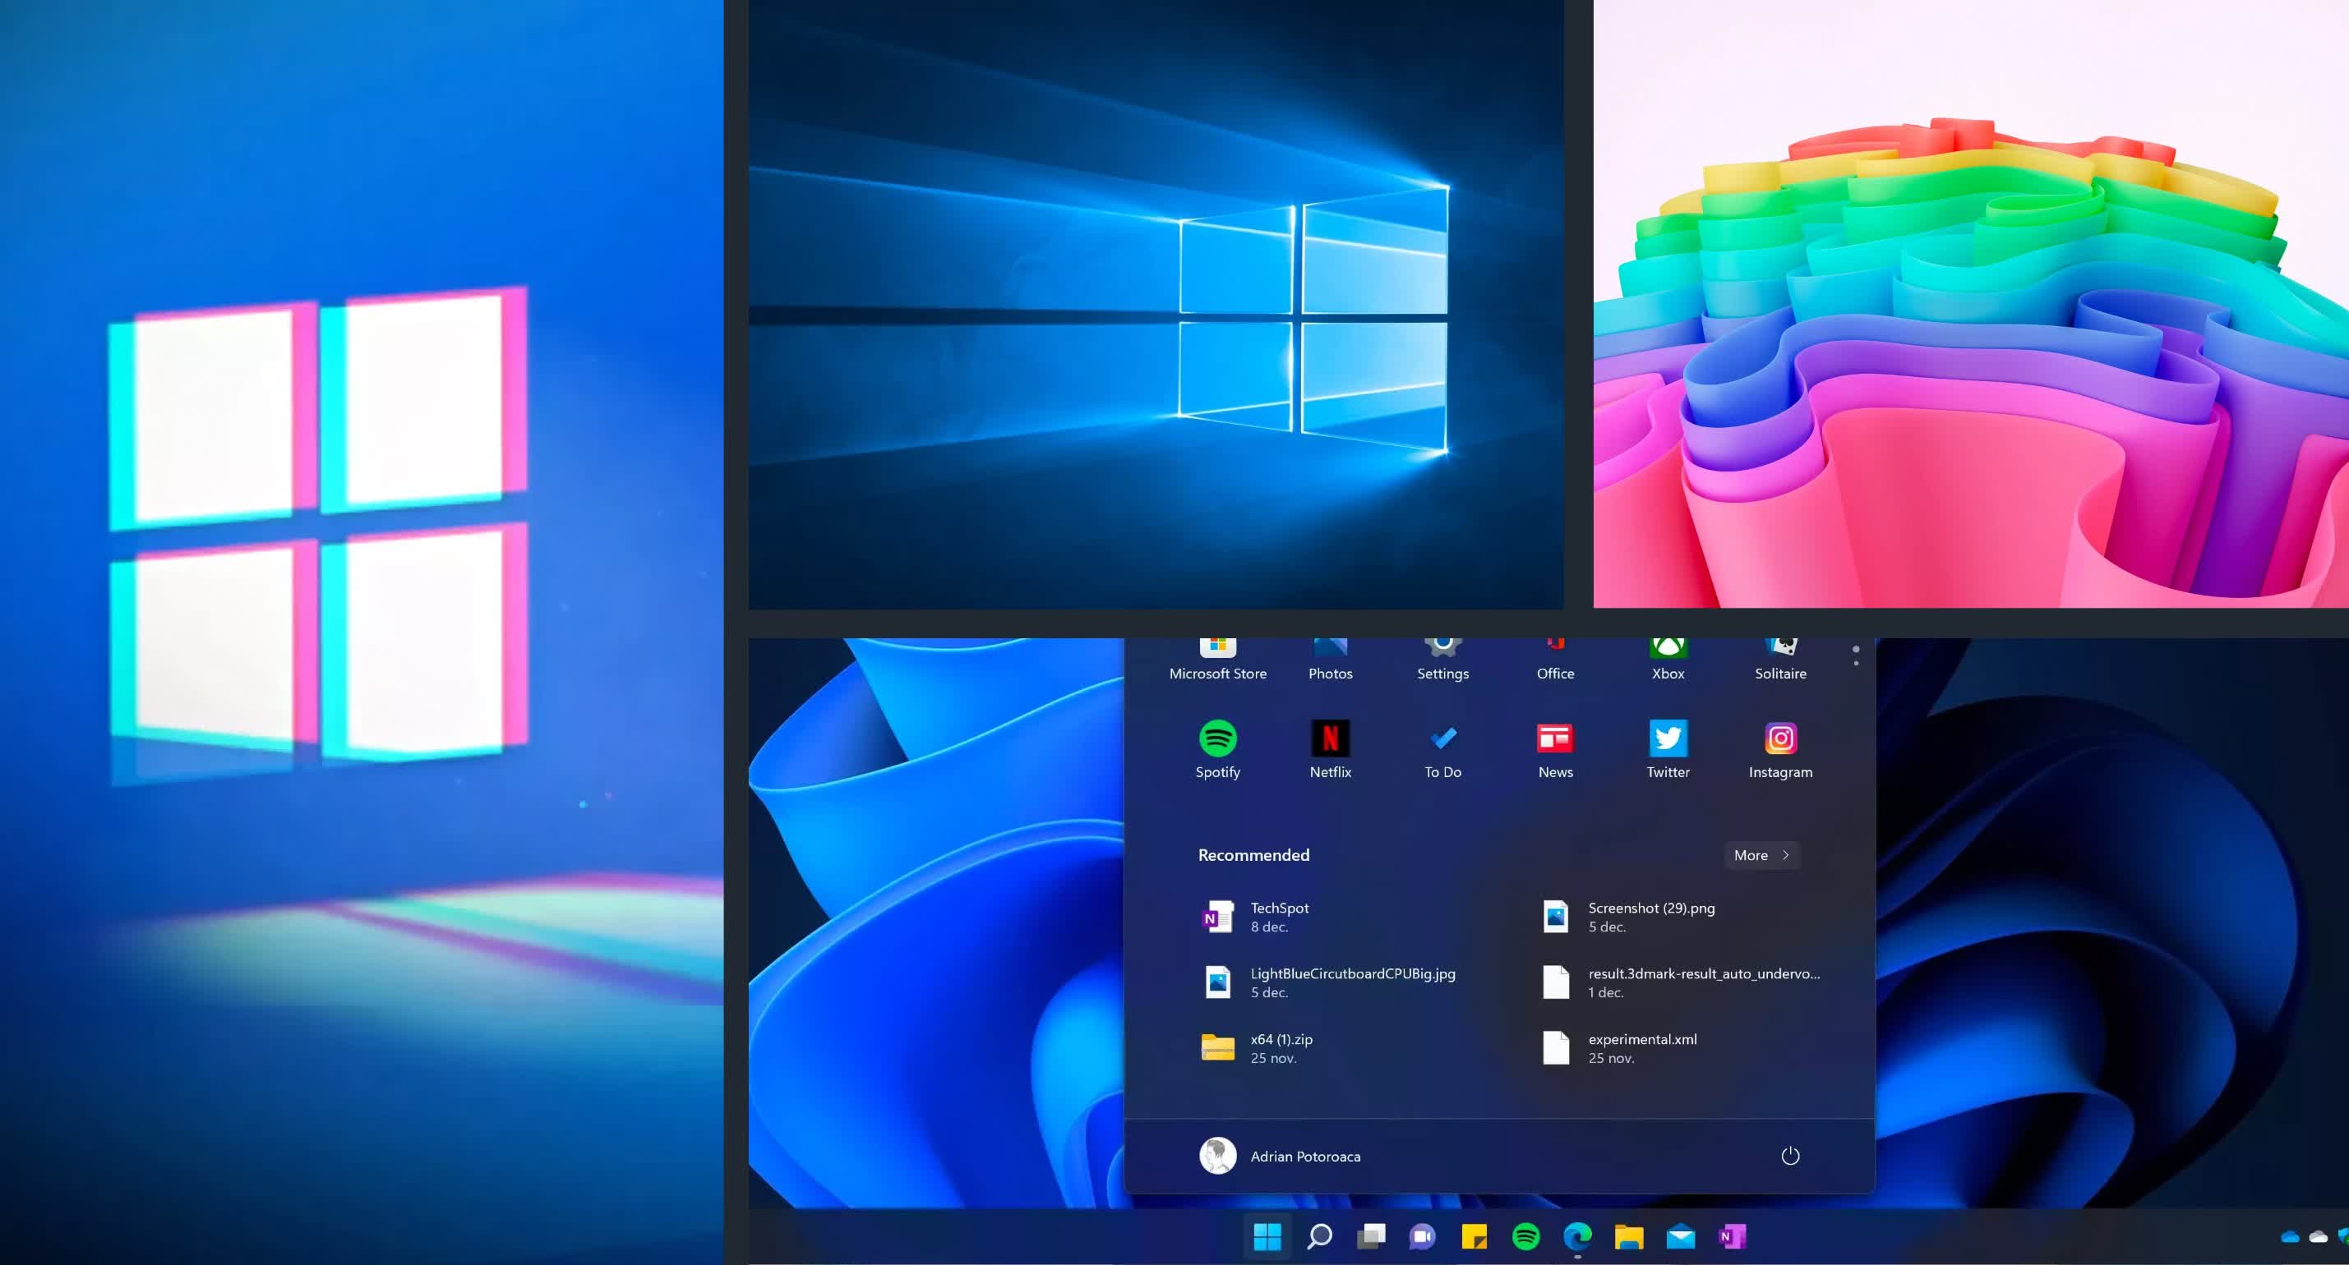The height and width of the screenshot is (1265, 2349).
Task: Open Search from the taskbar
Action: click(x=1318, y=1237)
